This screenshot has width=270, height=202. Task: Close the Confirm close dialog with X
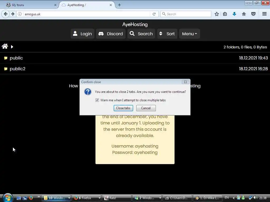point(185,82)
